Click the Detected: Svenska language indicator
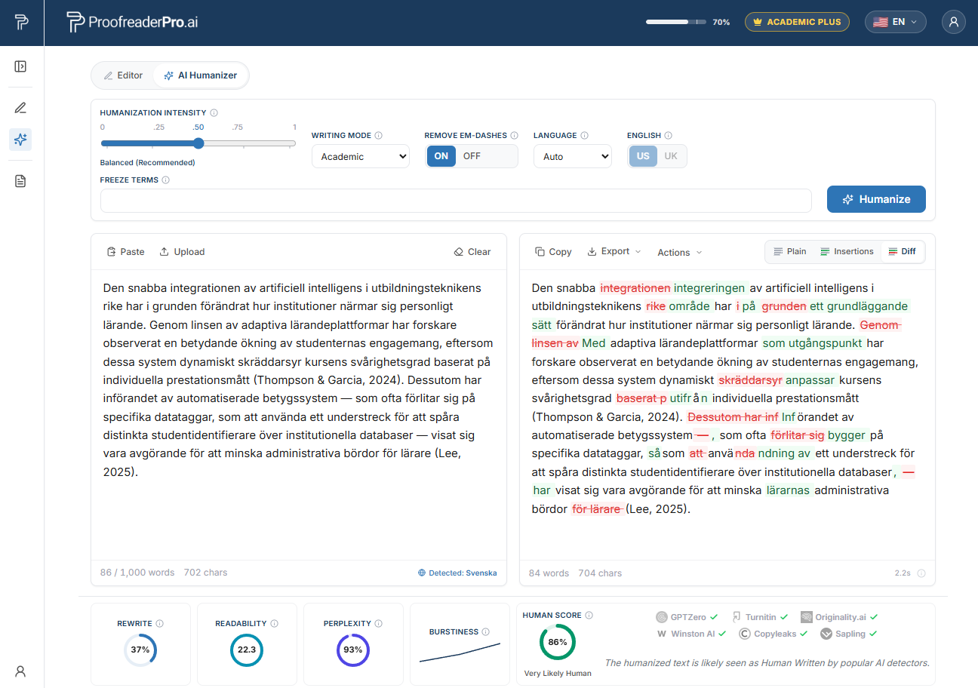This screenshot has width=978, height=688. tap(457, 573)
